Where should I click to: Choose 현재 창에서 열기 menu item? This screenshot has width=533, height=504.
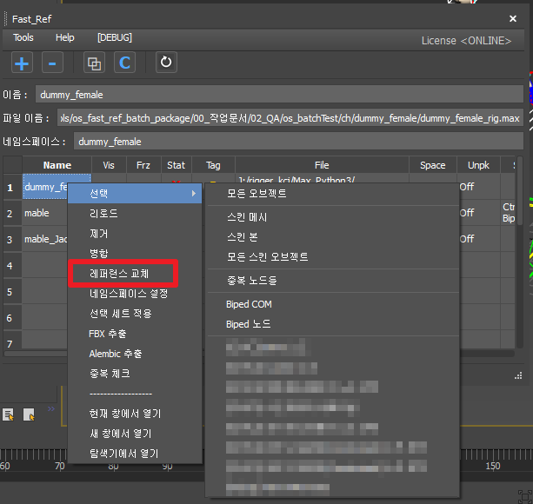point(135,414)
